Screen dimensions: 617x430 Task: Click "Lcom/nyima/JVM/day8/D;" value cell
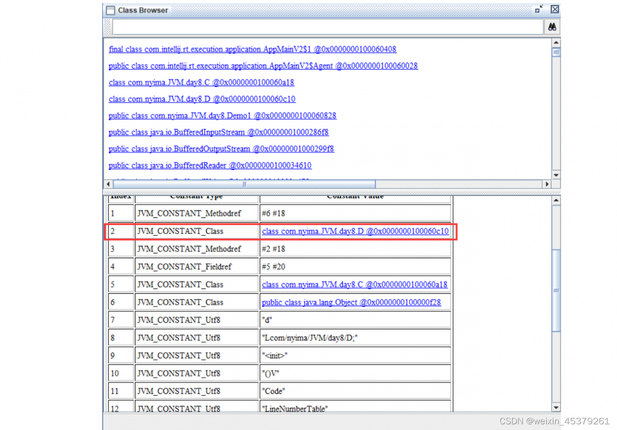click(356, 338)
